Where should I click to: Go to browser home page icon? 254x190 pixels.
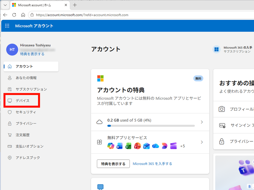point(23,15)
